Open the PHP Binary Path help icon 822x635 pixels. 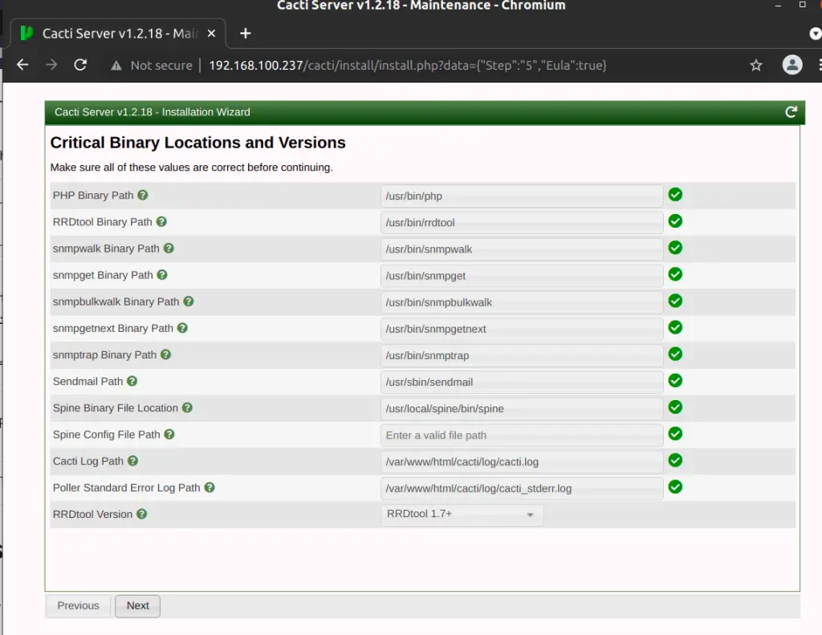point(143,195)
